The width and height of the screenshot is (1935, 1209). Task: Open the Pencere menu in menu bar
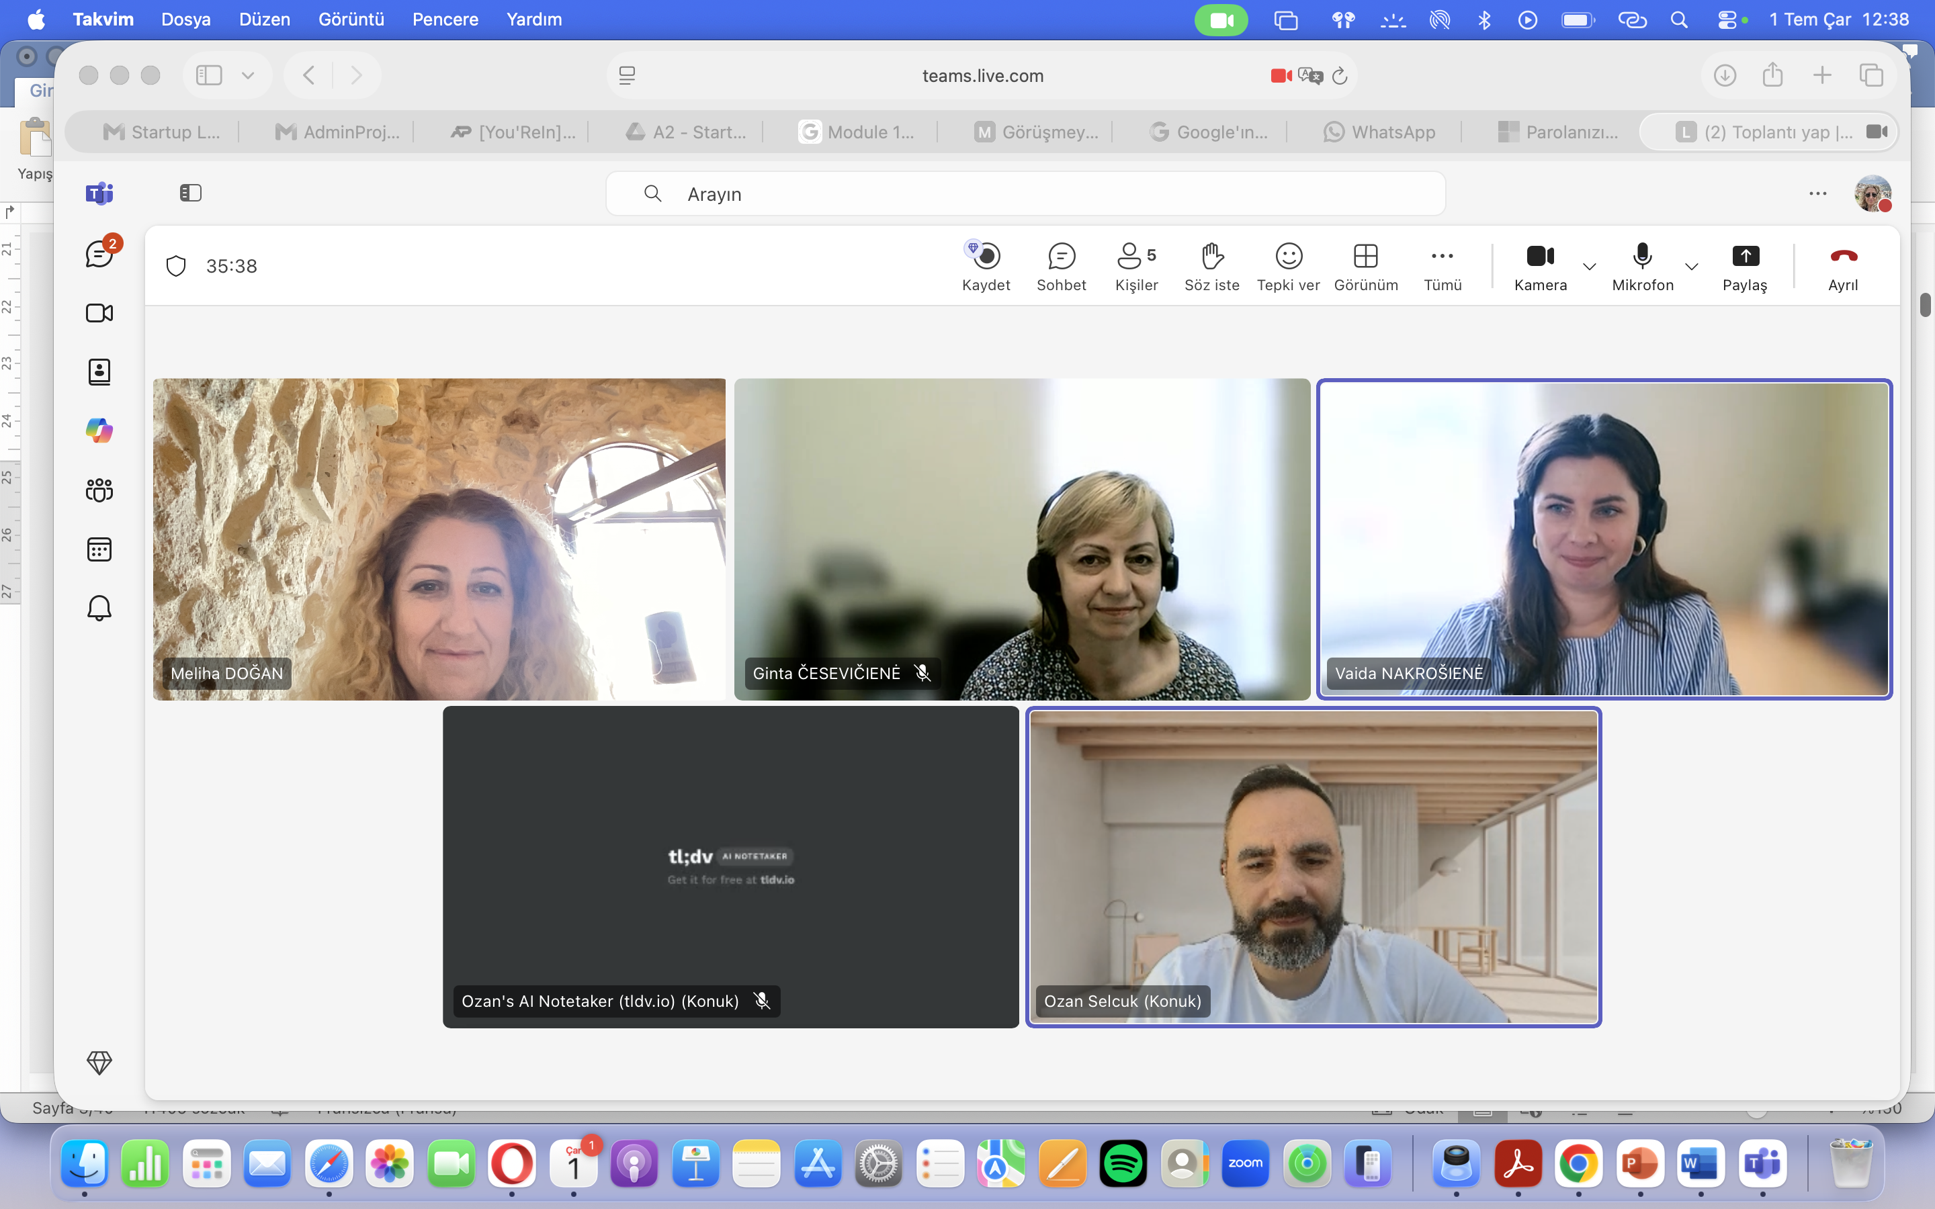coord(445,19)
